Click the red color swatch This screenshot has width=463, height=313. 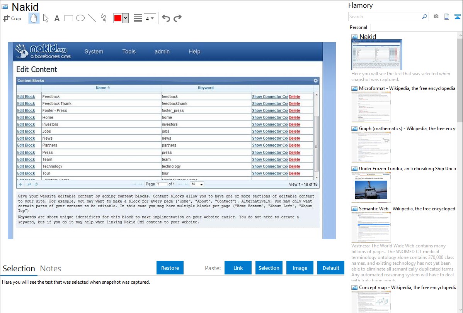pyautogui.click(x=118, y=18)
